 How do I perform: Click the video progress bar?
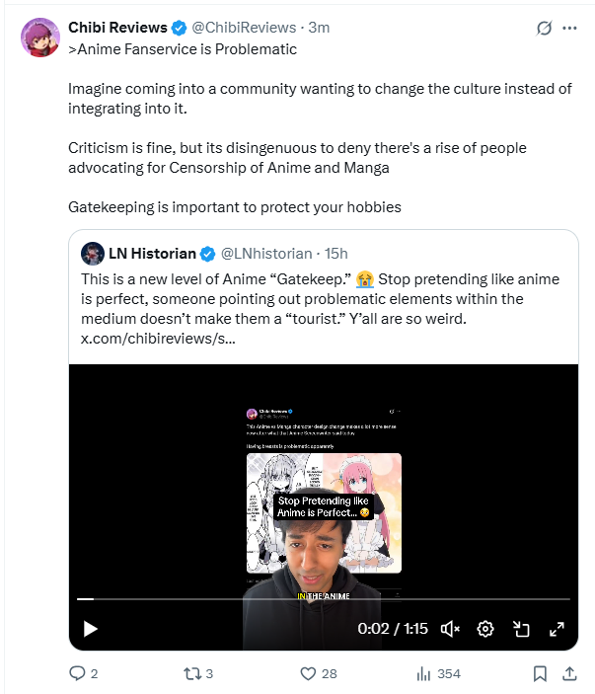coord(324,599)
